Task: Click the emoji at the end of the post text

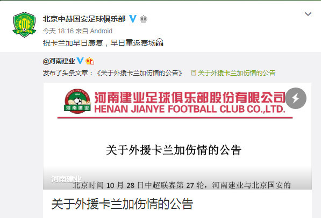Action: pyautogui.click(x=160, y=43)
